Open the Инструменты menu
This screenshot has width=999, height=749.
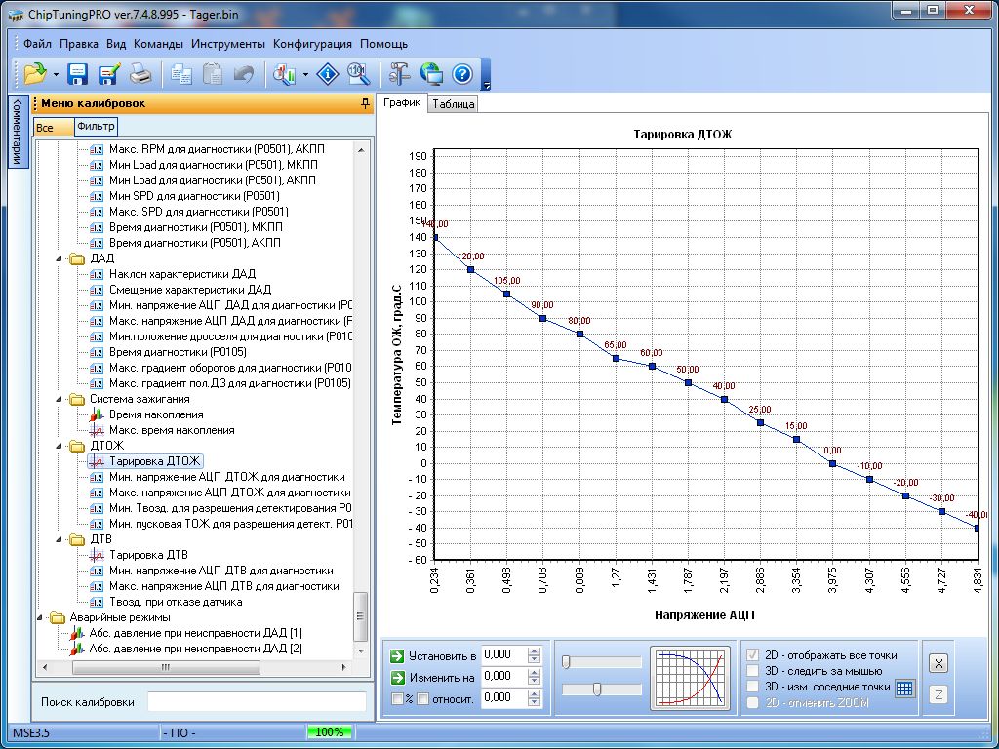(x=227, y=44)
